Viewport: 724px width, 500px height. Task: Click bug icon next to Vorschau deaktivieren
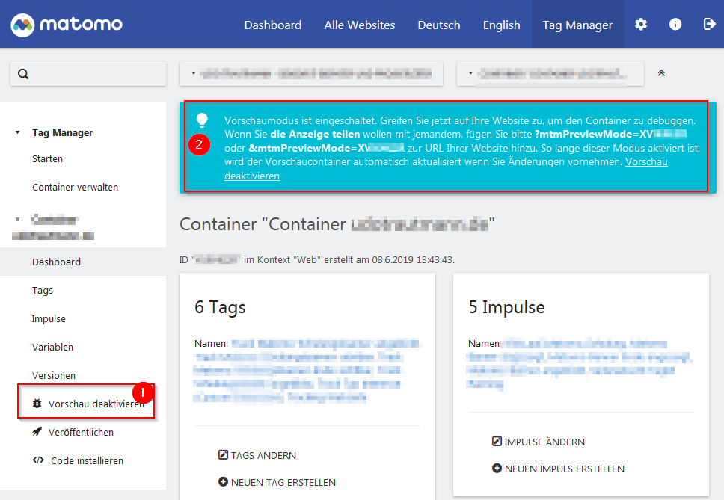(37, 404)
